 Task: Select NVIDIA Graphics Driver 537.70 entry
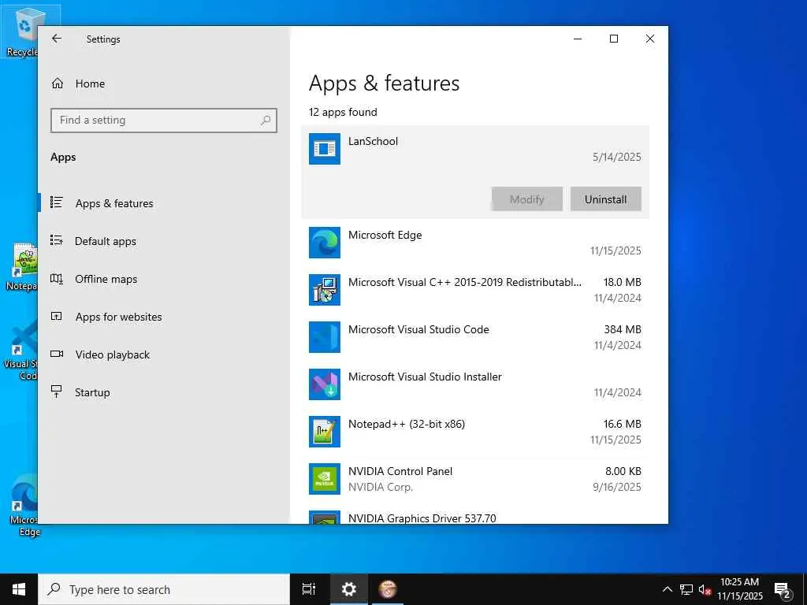(475, 516)
